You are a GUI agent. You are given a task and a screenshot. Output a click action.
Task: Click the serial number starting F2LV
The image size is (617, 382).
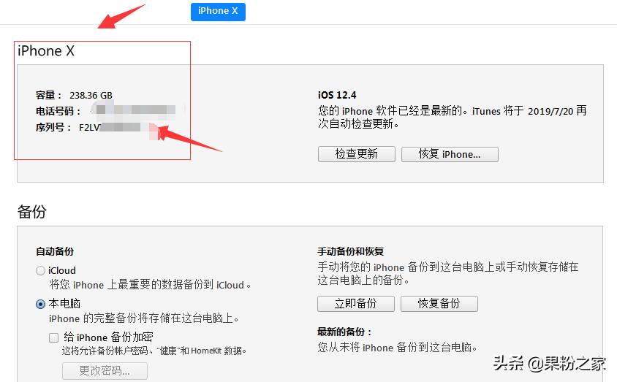(x=110, y=127)
